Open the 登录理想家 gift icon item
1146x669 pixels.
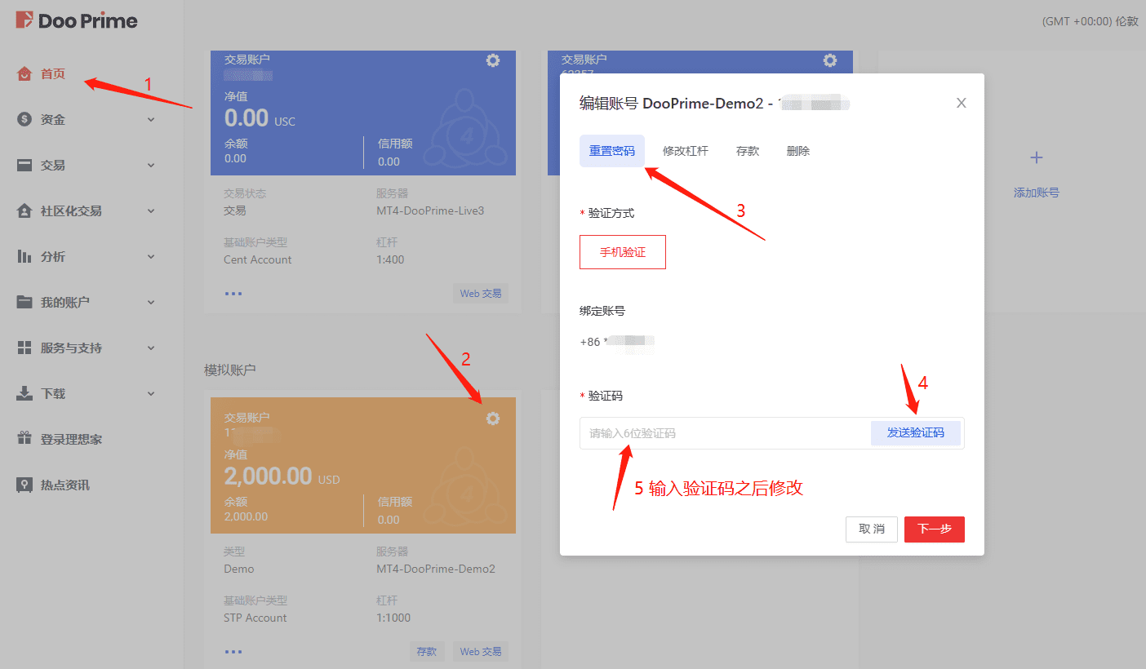coord(71,440)
